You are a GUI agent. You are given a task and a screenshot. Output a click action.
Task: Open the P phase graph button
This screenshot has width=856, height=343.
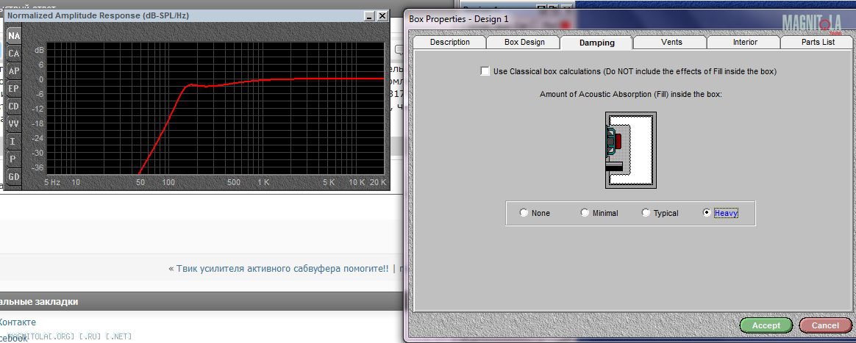13,159
